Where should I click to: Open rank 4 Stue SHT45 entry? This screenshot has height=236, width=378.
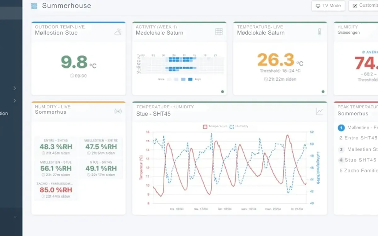coord(358,160)
